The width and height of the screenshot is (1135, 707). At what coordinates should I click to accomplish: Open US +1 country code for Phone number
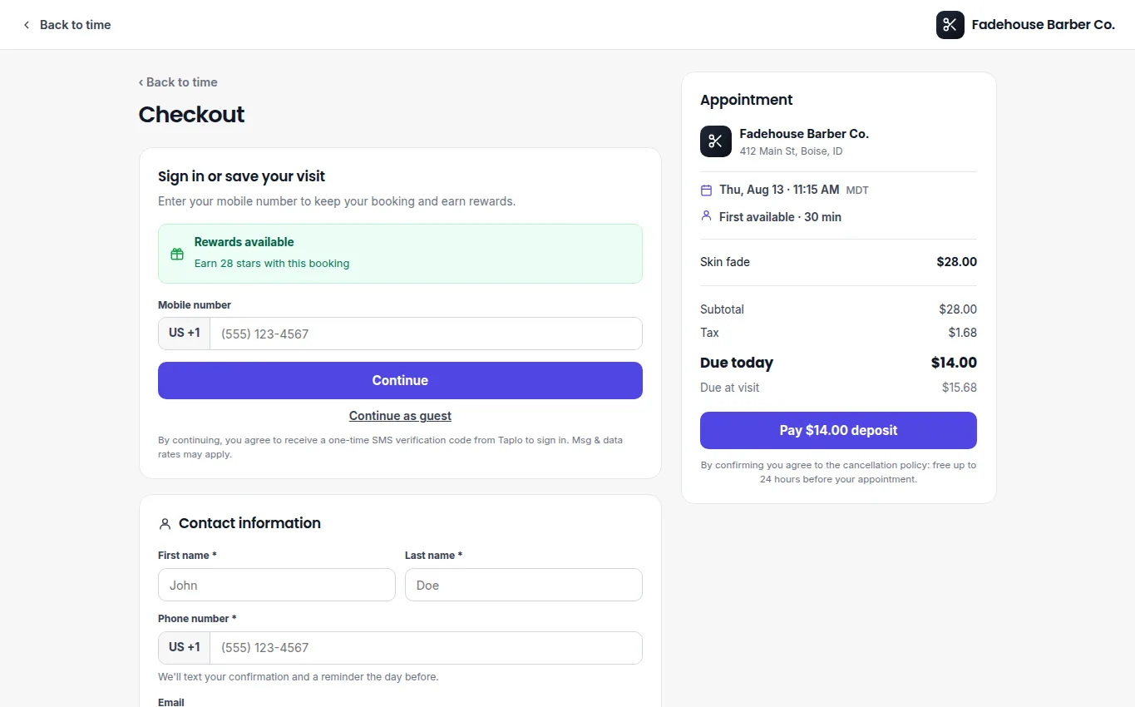184,648
